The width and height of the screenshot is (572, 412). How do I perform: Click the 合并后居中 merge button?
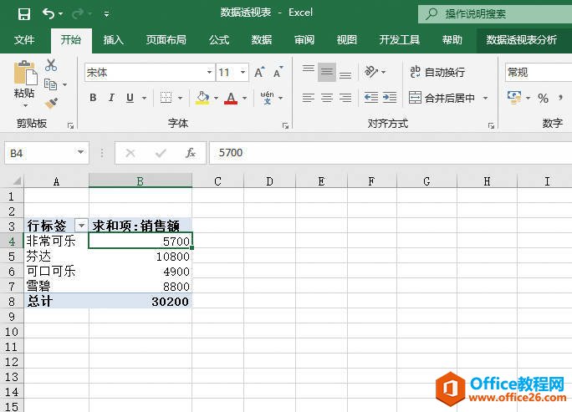click(442, 98)
